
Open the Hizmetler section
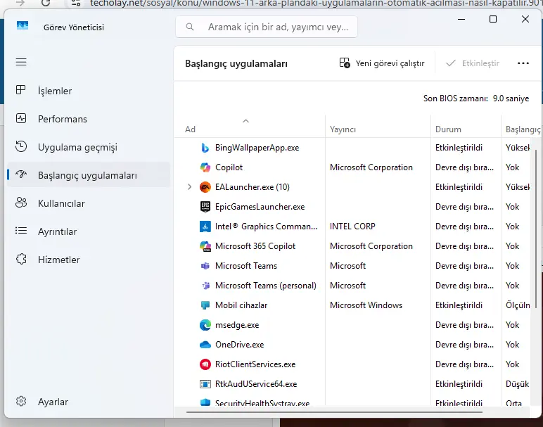(89, 260)
